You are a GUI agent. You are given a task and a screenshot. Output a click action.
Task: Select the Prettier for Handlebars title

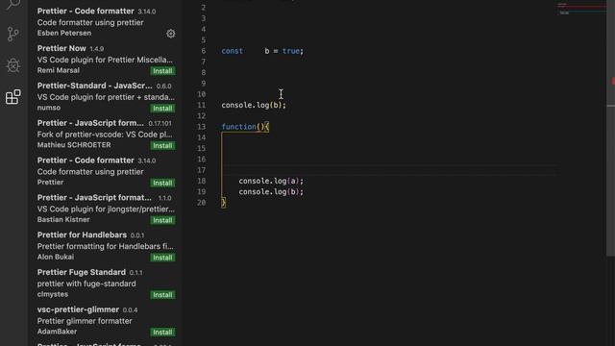82,235
